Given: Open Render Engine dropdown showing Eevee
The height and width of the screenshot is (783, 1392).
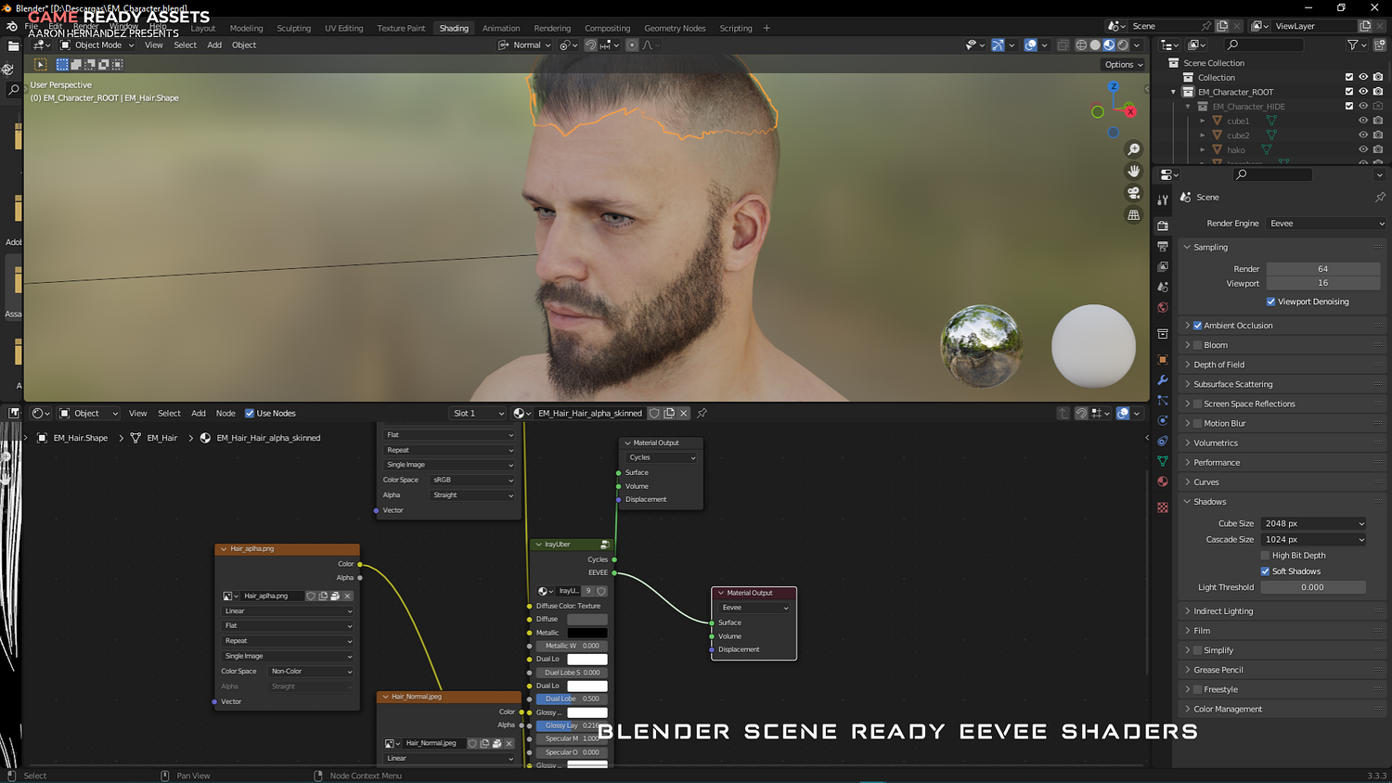Looking at the screenshot, I should [x=1326, y=224].
